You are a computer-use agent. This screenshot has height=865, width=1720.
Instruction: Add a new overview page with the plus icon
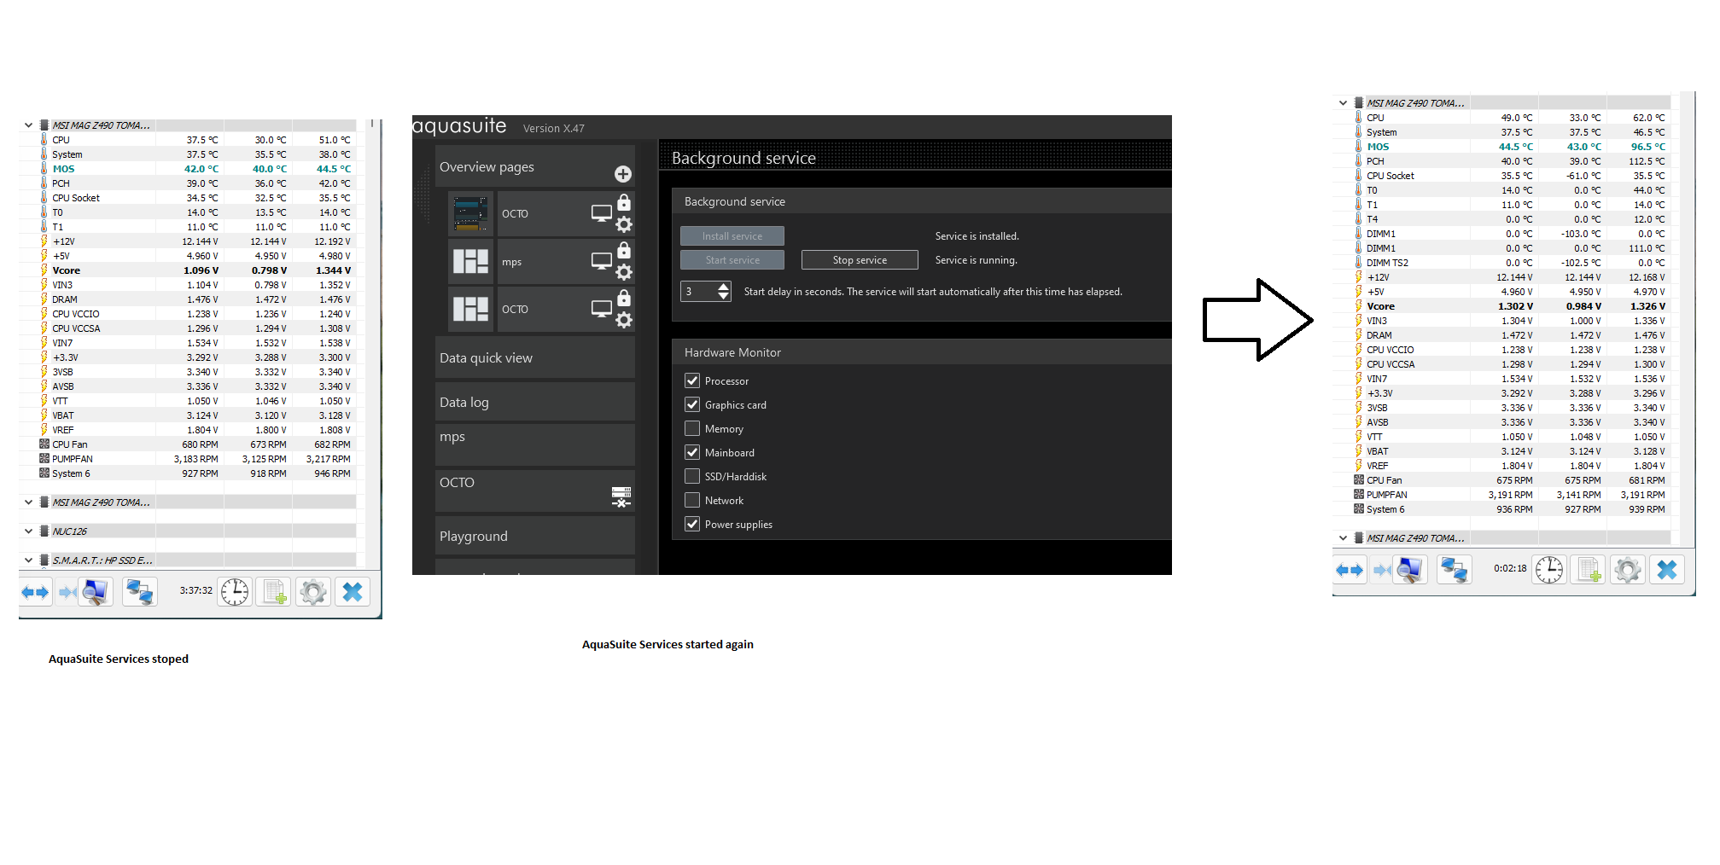[623, 174]
